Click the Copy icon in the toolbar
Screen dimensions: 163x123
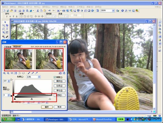pyautogui.click(x=41, y=11)
